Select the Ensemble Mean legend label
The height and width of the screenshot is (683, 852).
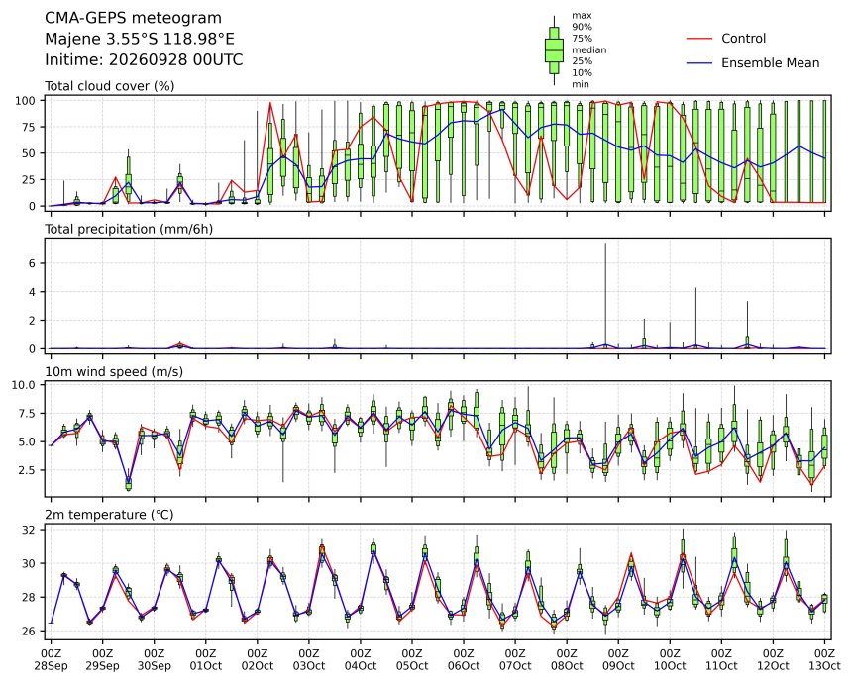tap(770, 63)
